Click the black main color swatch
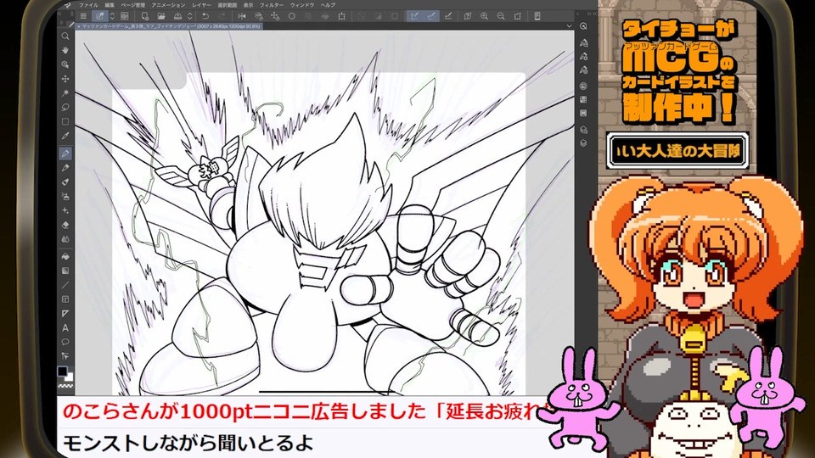Viewport: 815px width, 458px height. [62, 371]
